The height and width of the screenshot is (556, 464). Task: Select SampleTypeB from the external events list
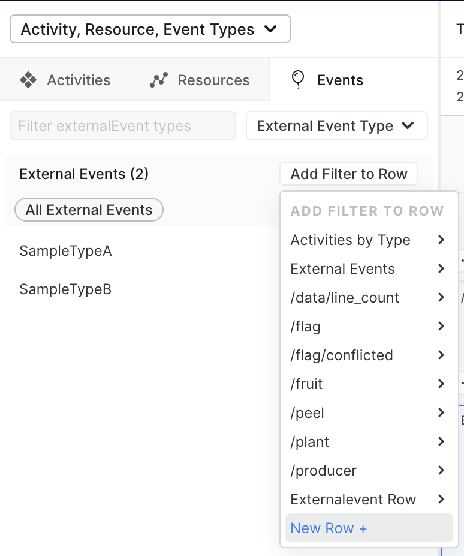(65, 289)
